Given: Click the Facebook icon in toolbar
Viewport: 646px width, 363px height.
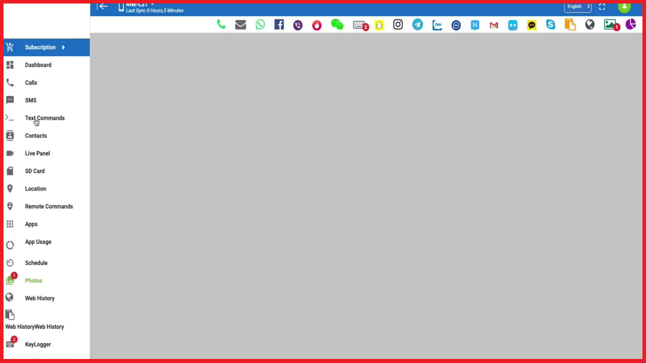Looking at the screenshot, I should (279, 25).
